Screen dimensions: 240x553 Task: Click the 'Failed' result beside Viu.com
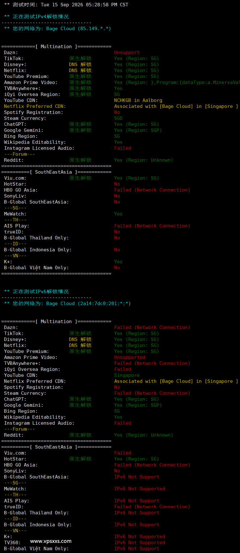coord(123,453)
